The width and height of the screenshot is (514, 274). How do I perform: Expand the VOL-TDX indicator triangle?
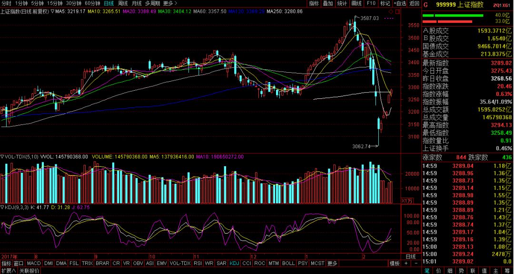(2, 156)
